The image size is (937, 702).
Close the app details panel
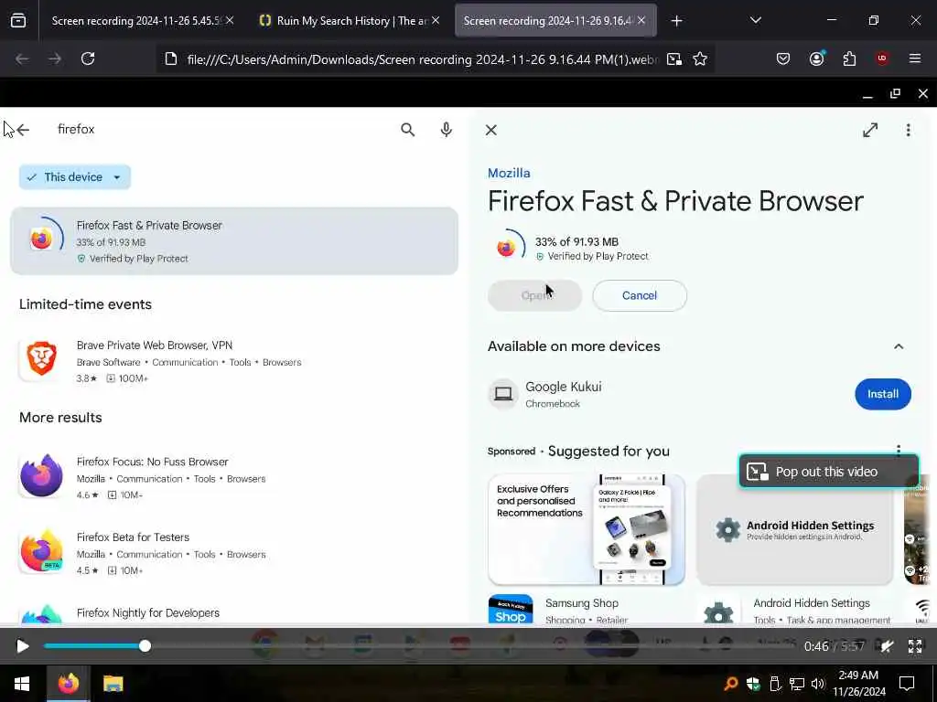click(491, 130)
